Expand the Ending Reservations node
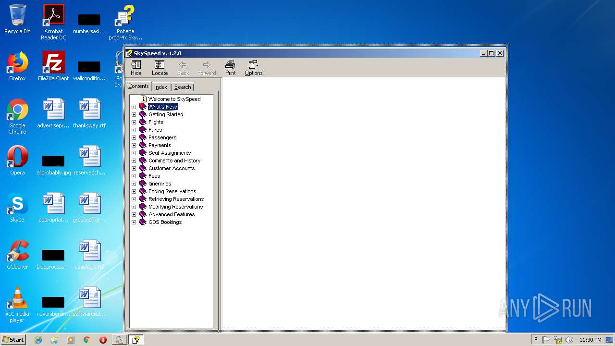The width and height of the screenshot is (615, 346). coord(134,191)
